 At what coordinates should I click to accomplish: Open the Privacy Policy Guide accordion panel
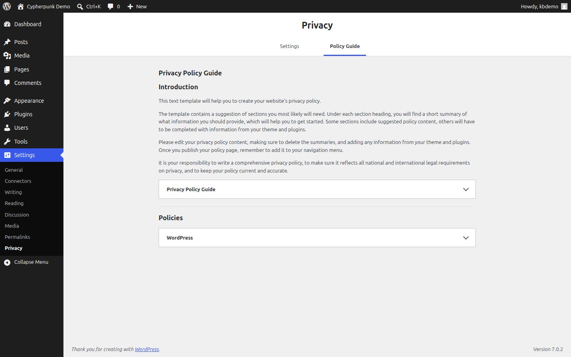click(x=317, y=189)
